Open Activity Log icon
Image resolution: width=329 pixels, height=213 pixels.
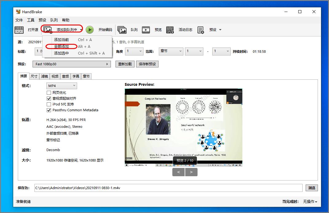[170, 30]
